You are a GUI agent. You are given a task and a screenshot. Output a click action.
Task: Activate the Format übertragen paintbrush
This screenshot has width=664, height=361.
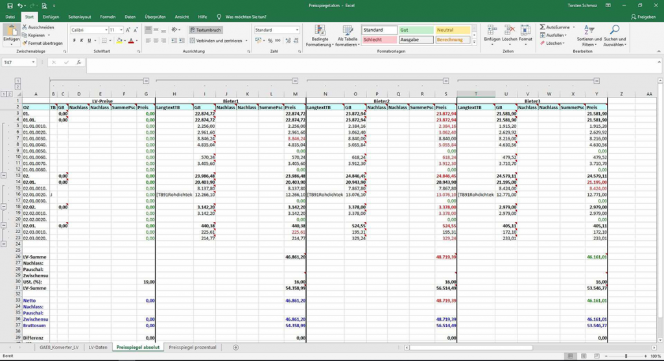42,43
